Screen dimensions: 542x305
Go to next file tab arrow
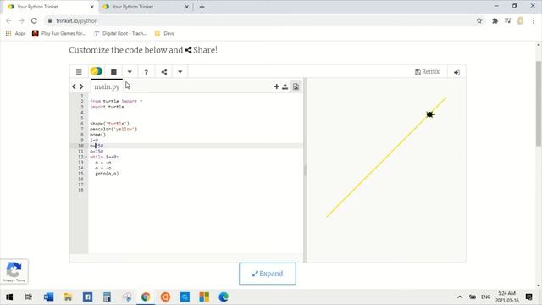click(81, 86)
